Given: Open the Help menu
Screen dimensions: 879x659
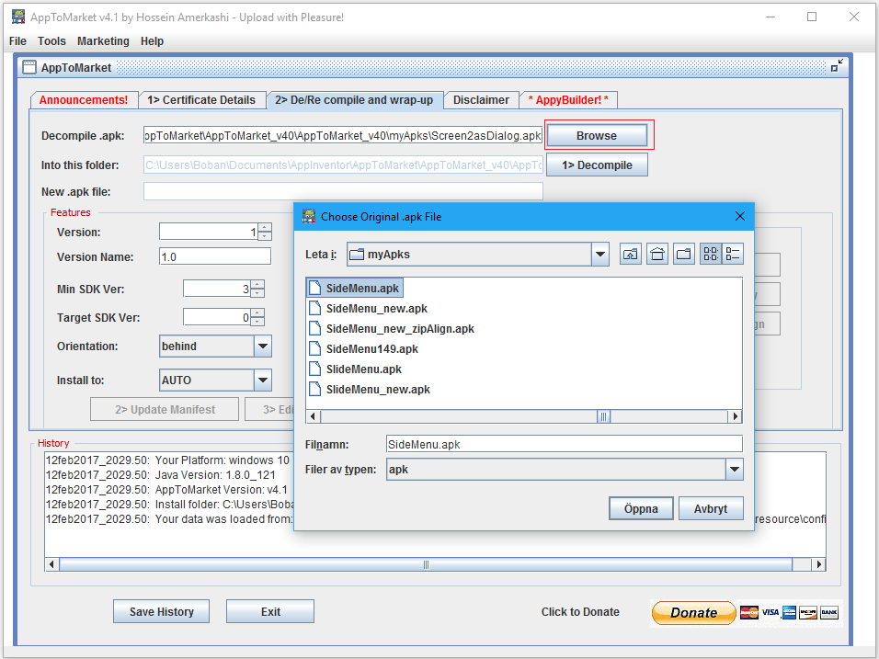Looking at the screenshot, I should pyautogui.click(x=152, y=41).
